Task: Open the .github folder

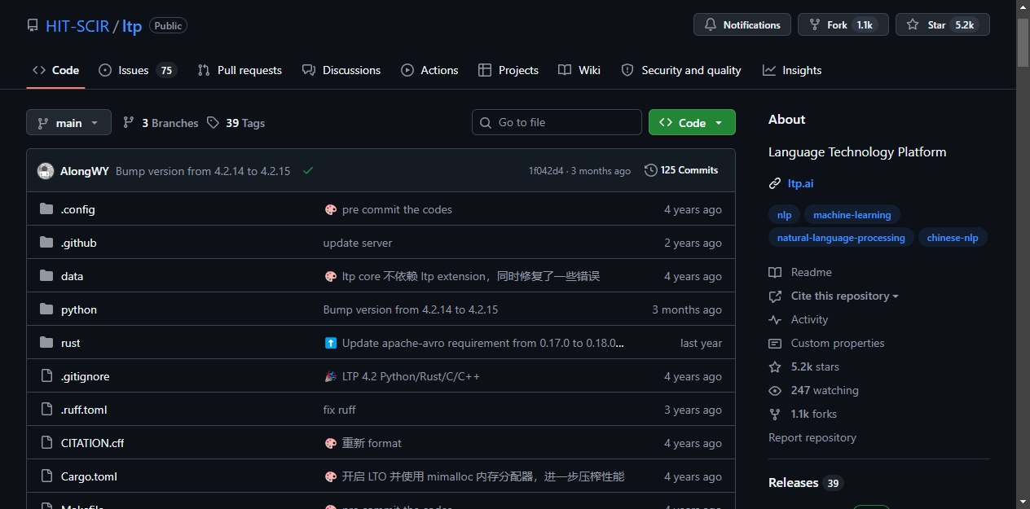Action: [79, 243]
